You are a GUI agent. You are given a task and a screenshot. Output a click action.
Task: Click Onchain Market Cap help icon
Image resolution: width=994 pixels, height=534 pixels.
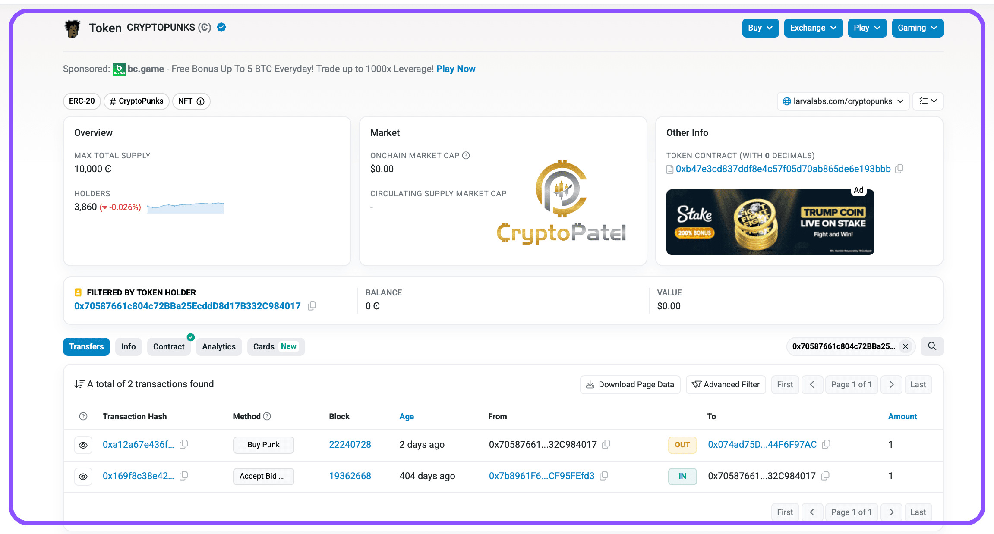pyautogui.click(x=466, y=155)
